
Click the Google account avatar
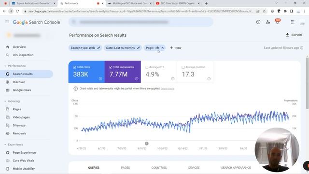(302, 22)
